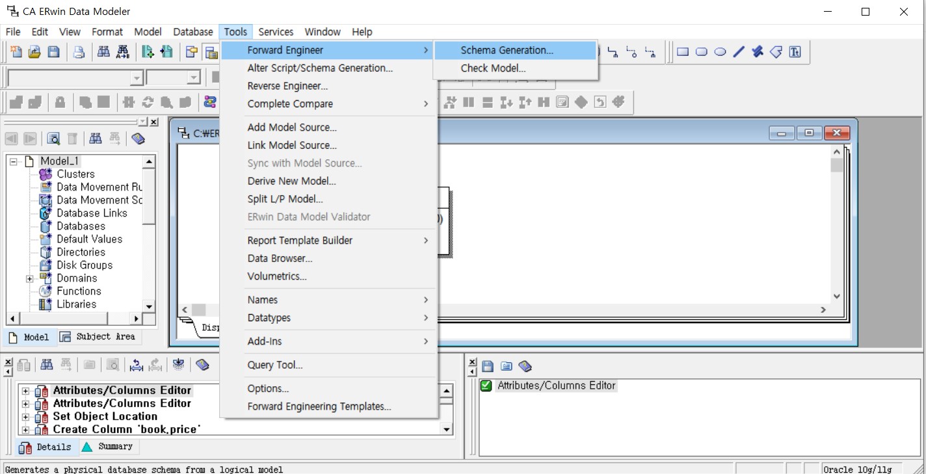The height and width of the screenshot is (474, 926).
Task: Select the Functions tree item
Action: (79, 291)
